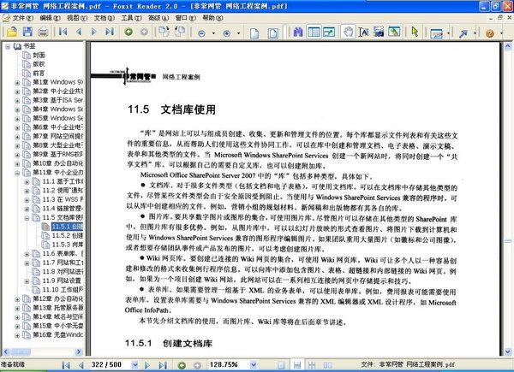
Task: Click the grey Next View toolbar icon
Action: coord(144,32)
